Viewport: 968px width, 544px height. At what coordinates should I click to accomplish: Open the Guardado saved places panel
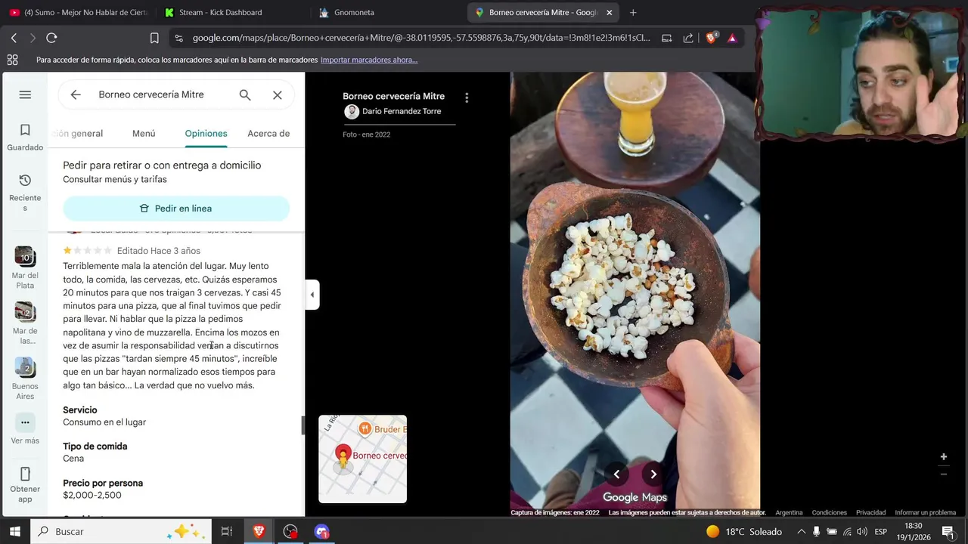pyautogui.click(x=25, y=138)
